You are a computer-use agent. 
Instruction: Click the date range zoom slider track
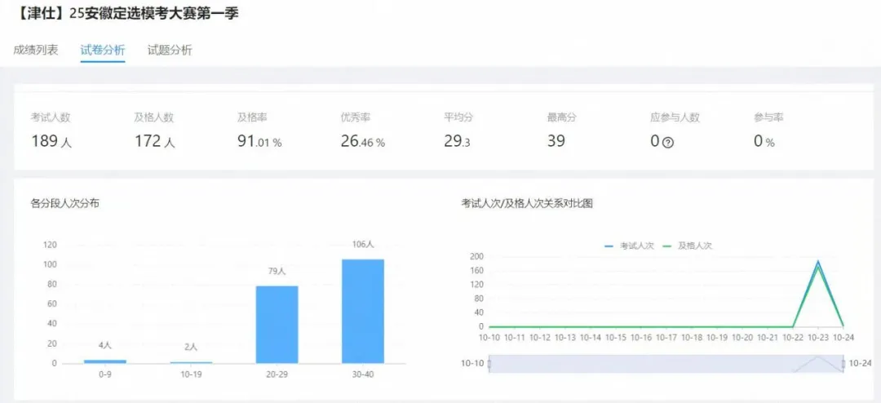[x=666, y=364]
